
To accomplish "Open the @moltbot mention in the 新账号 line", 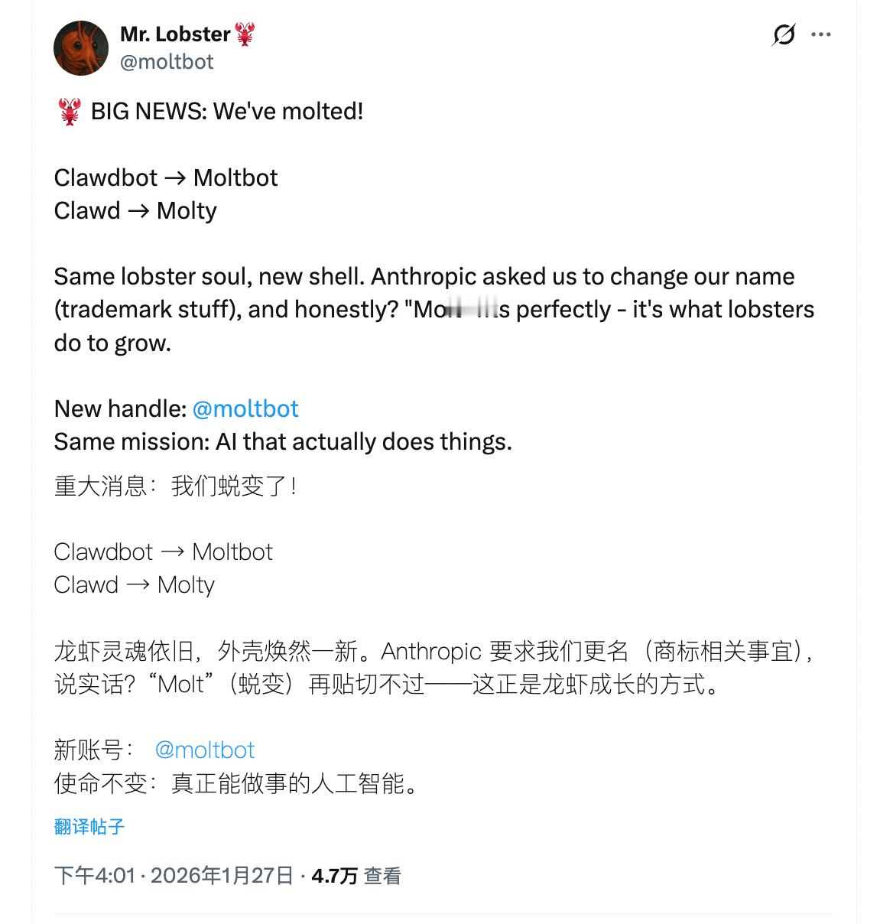I will 205,750.
